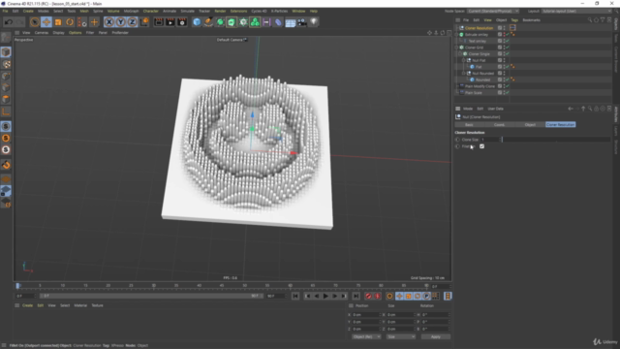620x349 pixels.
Task: Open the Render menu
Action: point(220,11)
